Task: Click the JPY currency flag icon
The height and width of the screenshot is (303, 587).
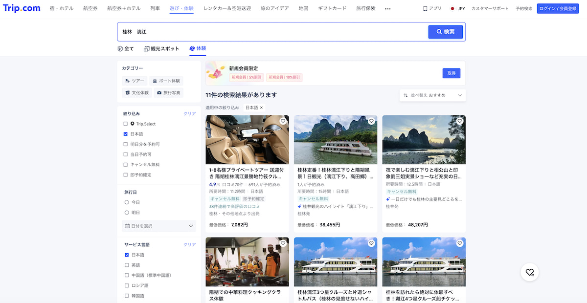Action: tap(452, 9)
